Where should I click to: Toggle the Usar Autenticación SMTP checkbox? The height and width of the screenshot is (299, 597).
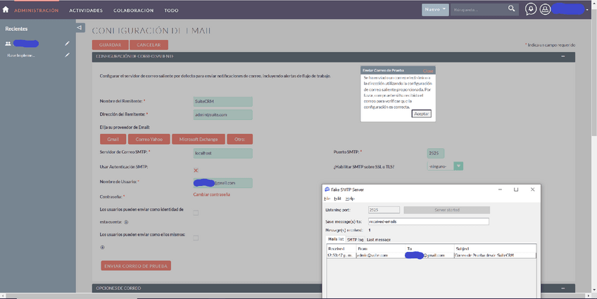coord(196,170)
